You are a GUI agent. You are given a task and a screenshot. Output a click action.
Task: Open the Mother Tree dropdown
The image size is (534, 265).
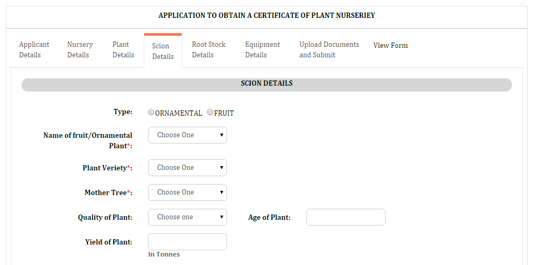pos(187,192)
